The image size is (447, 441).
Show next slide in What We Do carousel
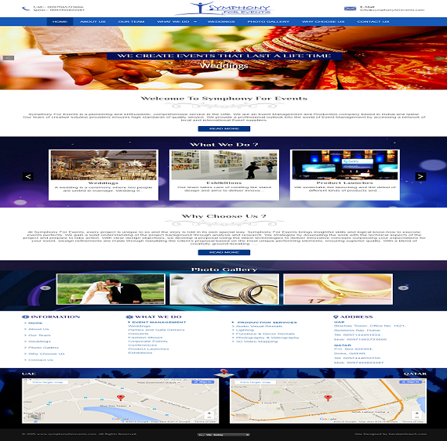tap(420, 176)
